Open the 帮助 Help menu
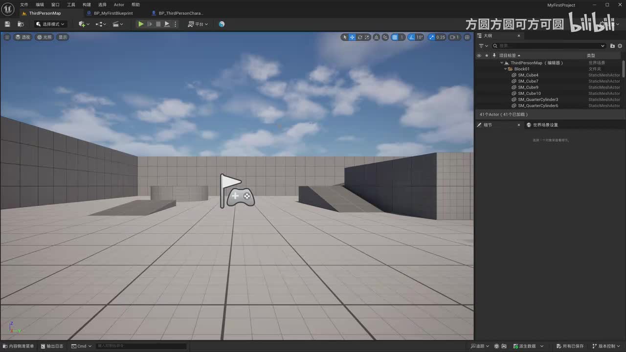The image size is (626, 352). (135, 5)
